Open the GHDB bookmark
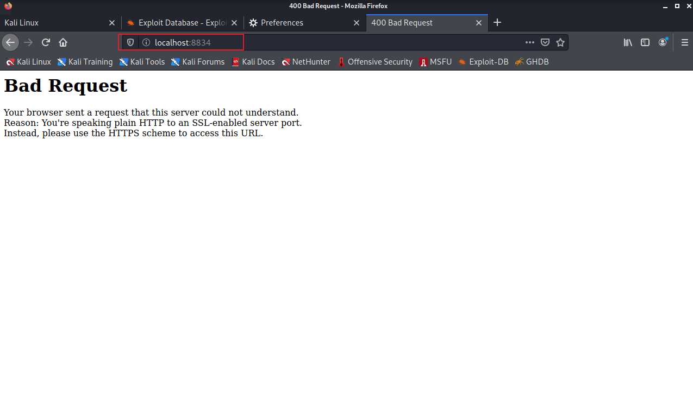The image size is (693, 413). (x=532, y=62)
